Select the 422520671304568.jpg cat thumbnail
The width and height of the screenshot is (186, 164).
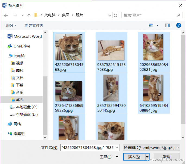click(69, 47)
